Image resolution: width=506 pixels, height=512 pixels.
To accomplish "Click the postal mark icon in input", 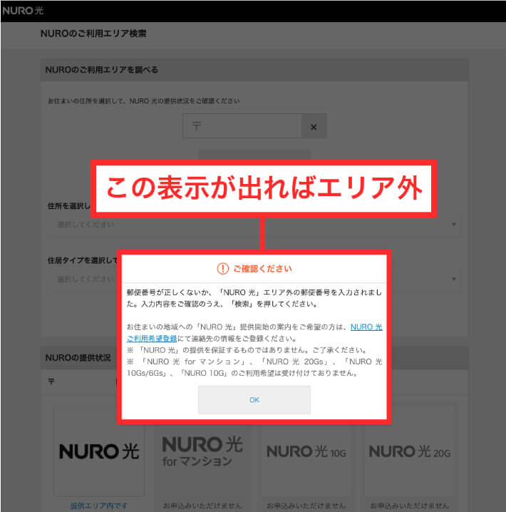I will (197, 126).
